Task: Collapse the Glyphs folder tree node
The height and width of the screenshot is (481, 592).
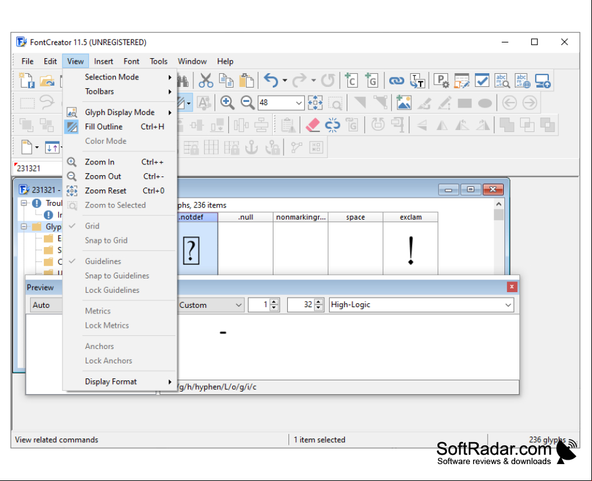Action: [x=24, y=226]
